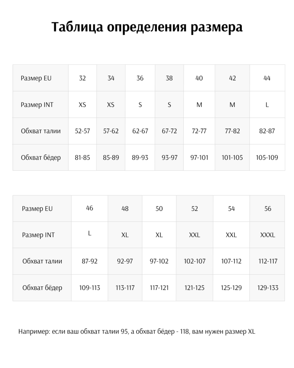Click the waist range 102-107 cell
Image resolution: width=294 pixels, height=368 pixels.
(194, 261)
